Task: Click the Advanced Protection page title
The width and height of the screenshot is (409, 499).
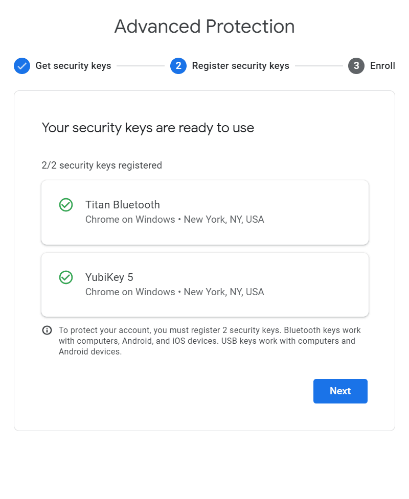Action: 204,26
